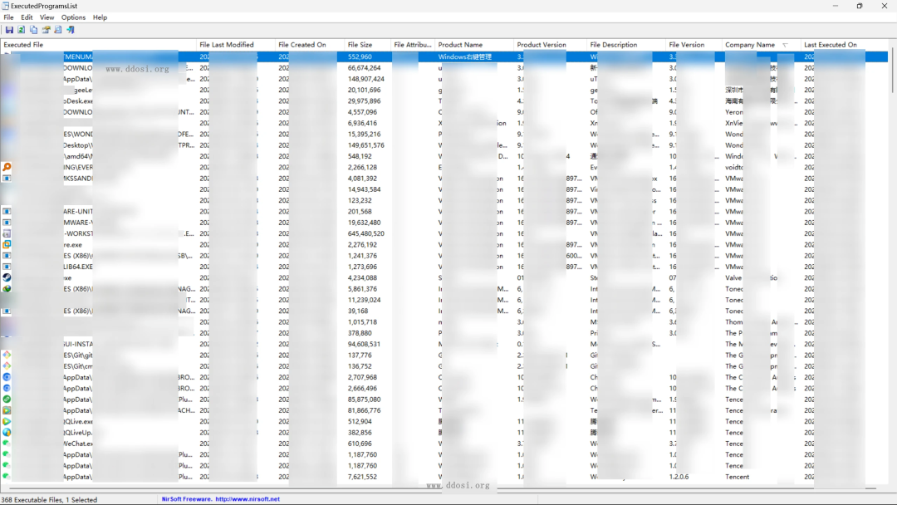Select the row with file size 66,674,264
Screen dimensions: 897x505
444,67
